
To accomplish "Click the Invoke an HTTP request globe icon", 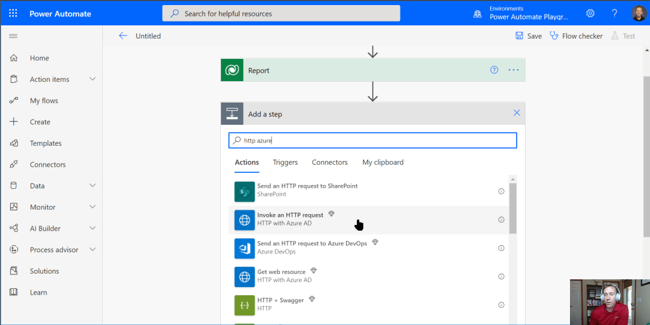I will pyautogui.click(x=244, y=220).
